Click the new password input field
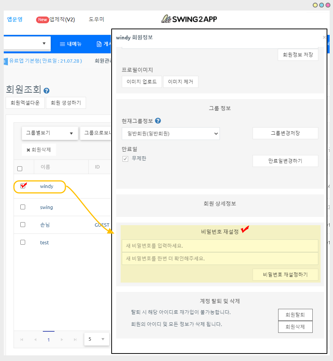 coord(220,246)
